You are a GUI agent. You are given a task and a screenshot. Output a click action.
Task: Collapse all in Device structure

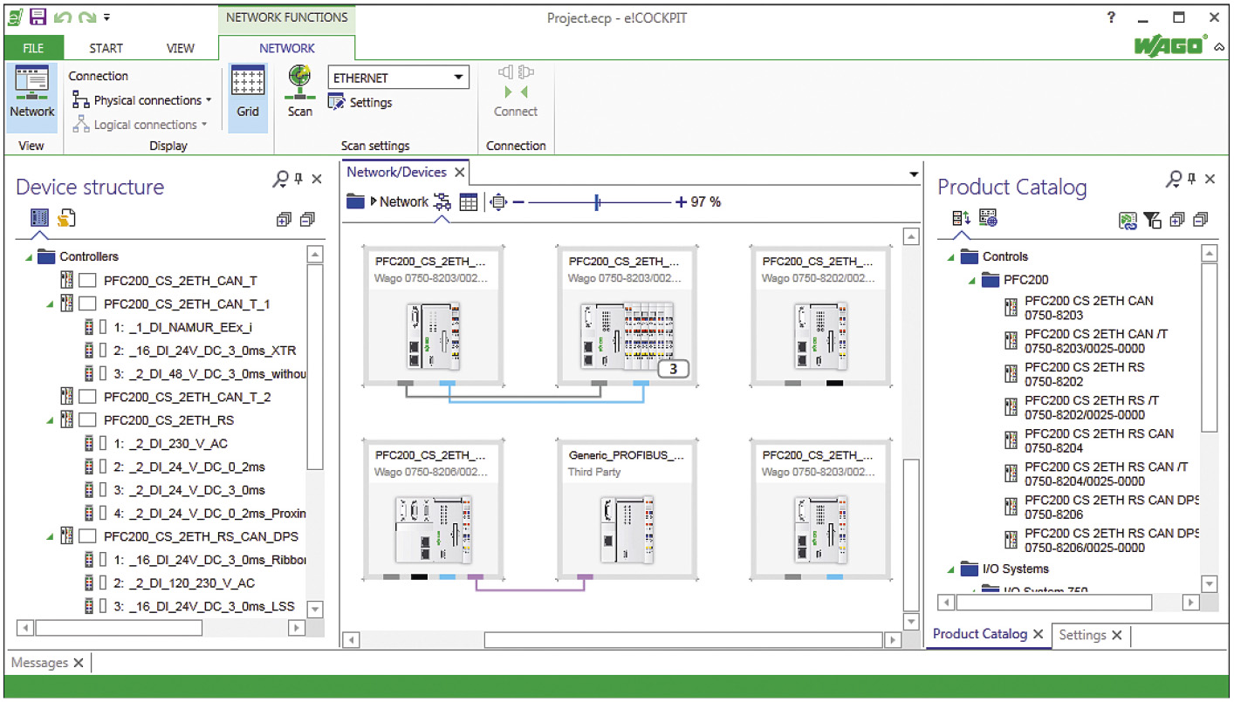click(306, 220)
